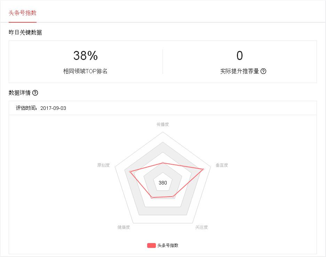Click the data point on 传播度 axis

pos(162,163)
